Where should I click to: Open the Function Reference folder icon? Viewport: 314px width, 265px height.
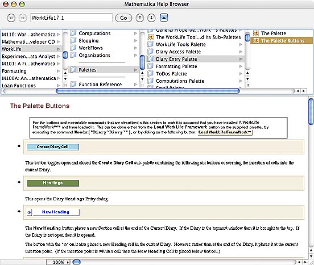coord(73,85)
